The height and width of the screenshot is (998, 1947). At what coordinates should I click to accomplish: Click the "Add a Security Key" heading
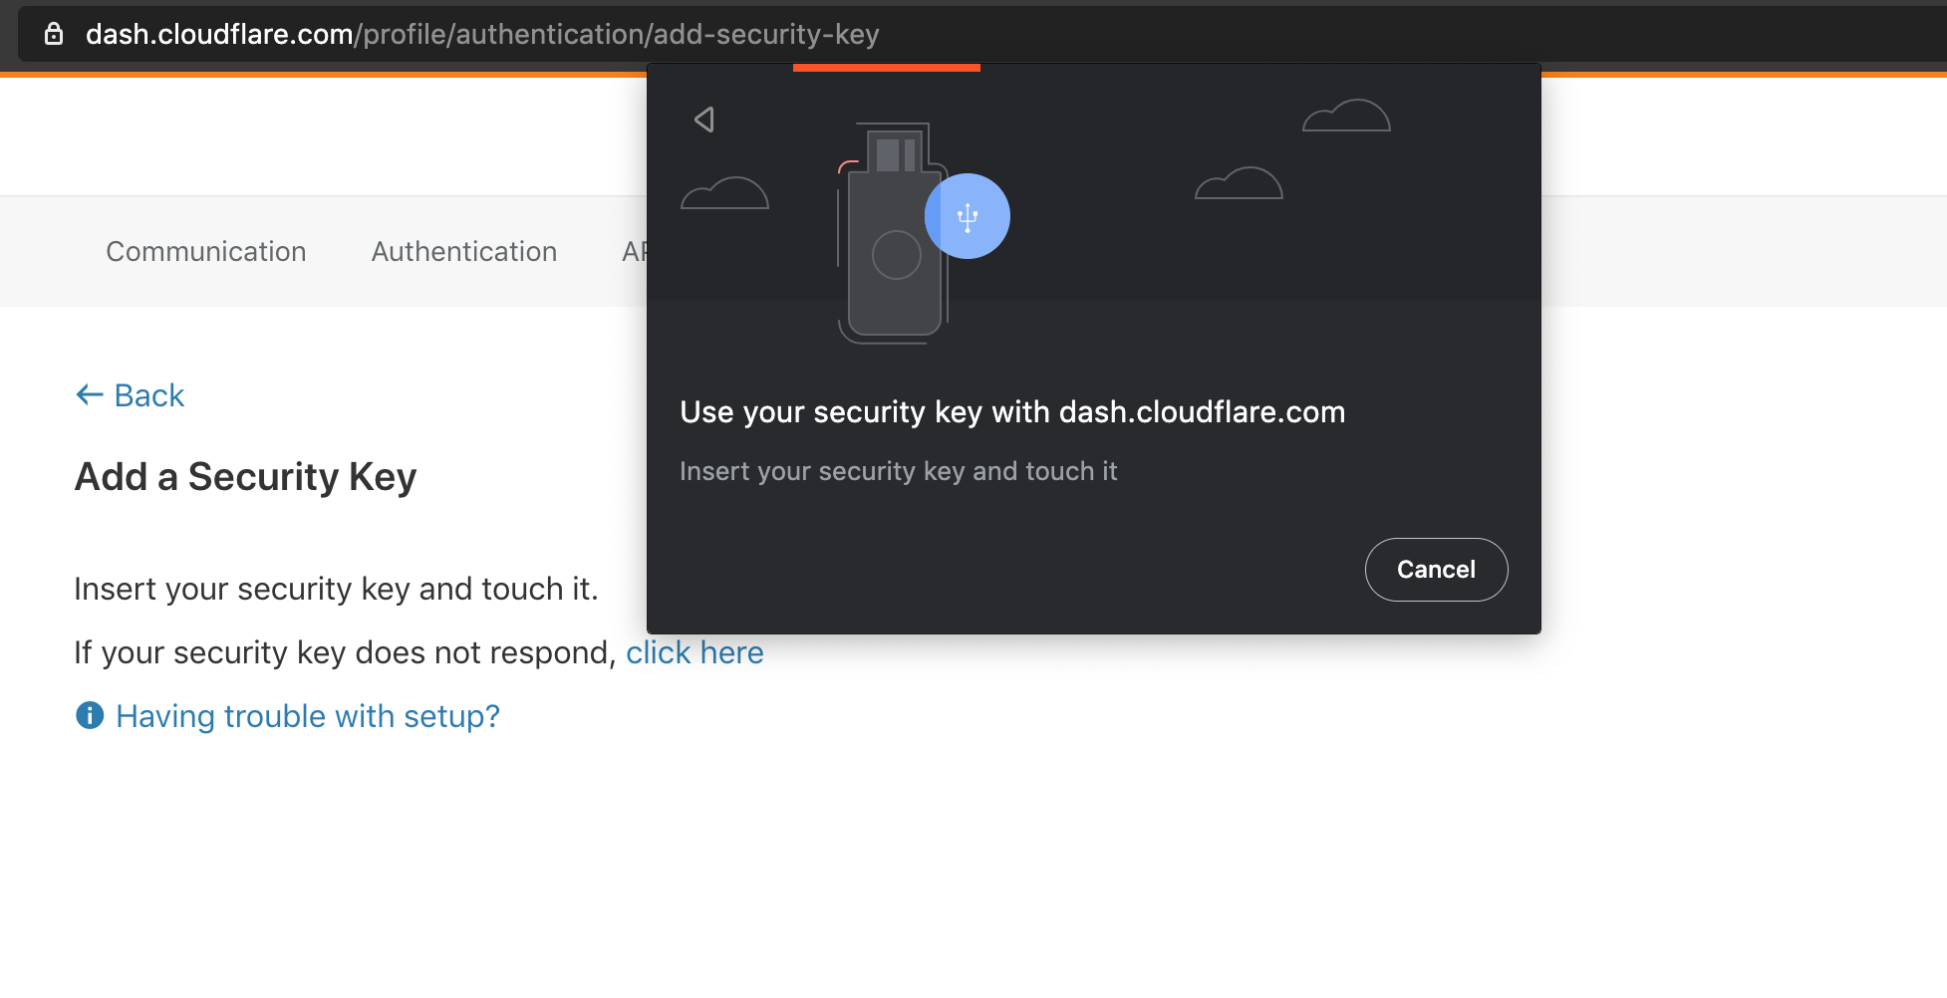(245, 477)
